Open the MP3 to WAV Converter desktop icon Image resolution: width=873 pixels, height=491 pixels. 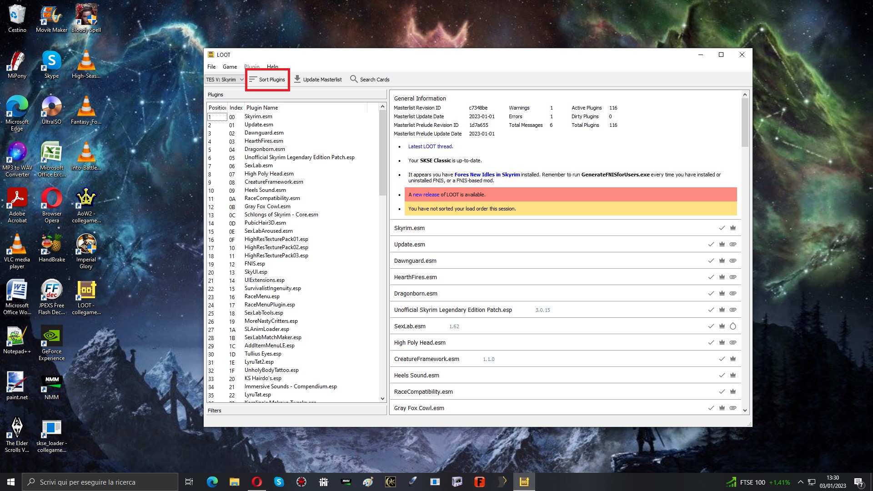point(17,159)
